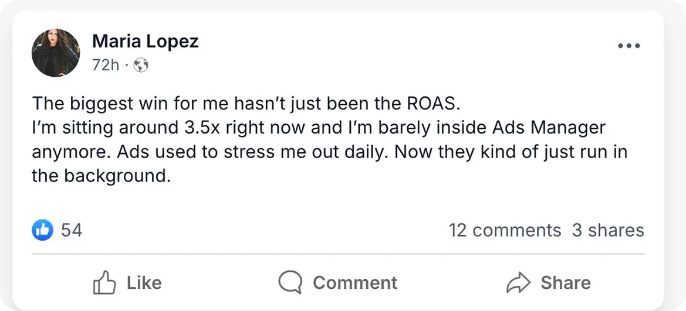Click the 72h post timestamp
This screenshot has height=311, width=686.
tap(105, 66)
